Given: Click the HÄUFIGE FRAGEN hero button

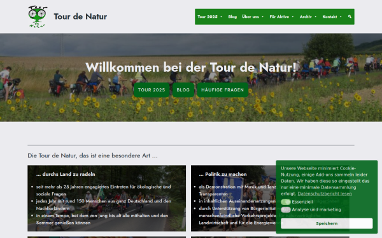Looking at the screenshot, I should point(222,90).
